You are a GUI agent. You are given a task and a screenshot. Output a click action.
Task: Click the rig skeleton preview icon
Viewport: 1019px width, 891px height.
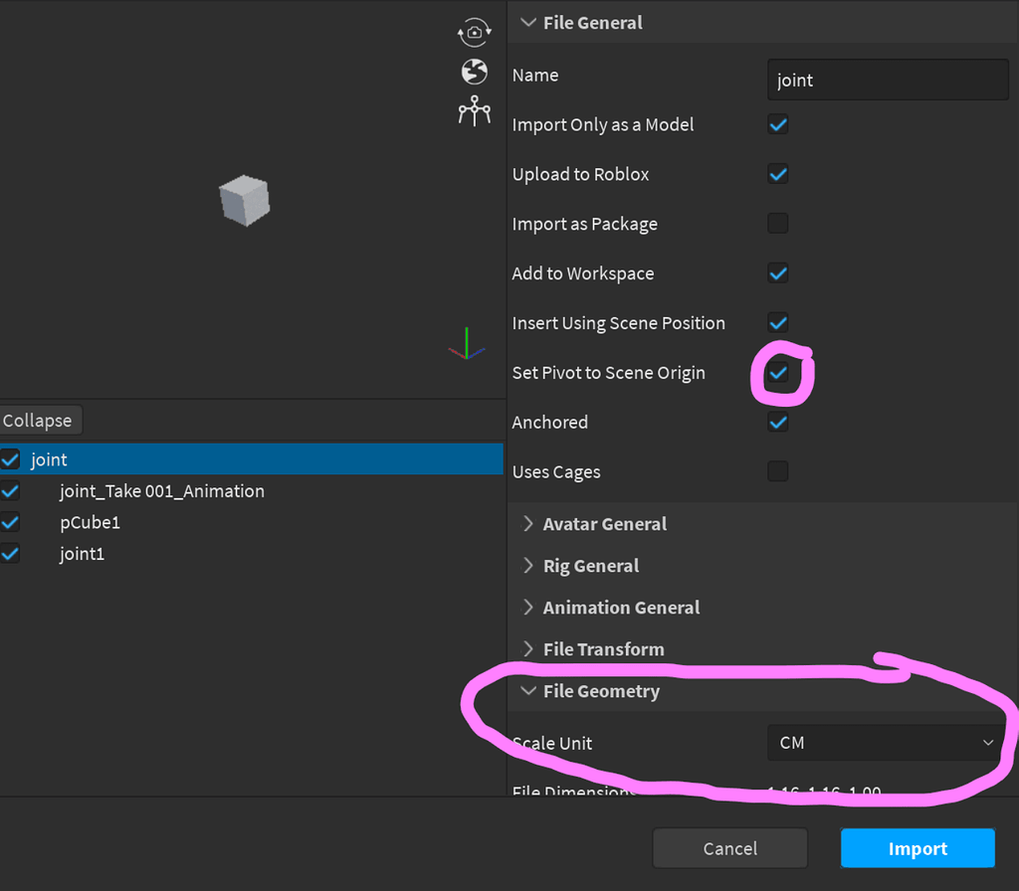point(475,110)
